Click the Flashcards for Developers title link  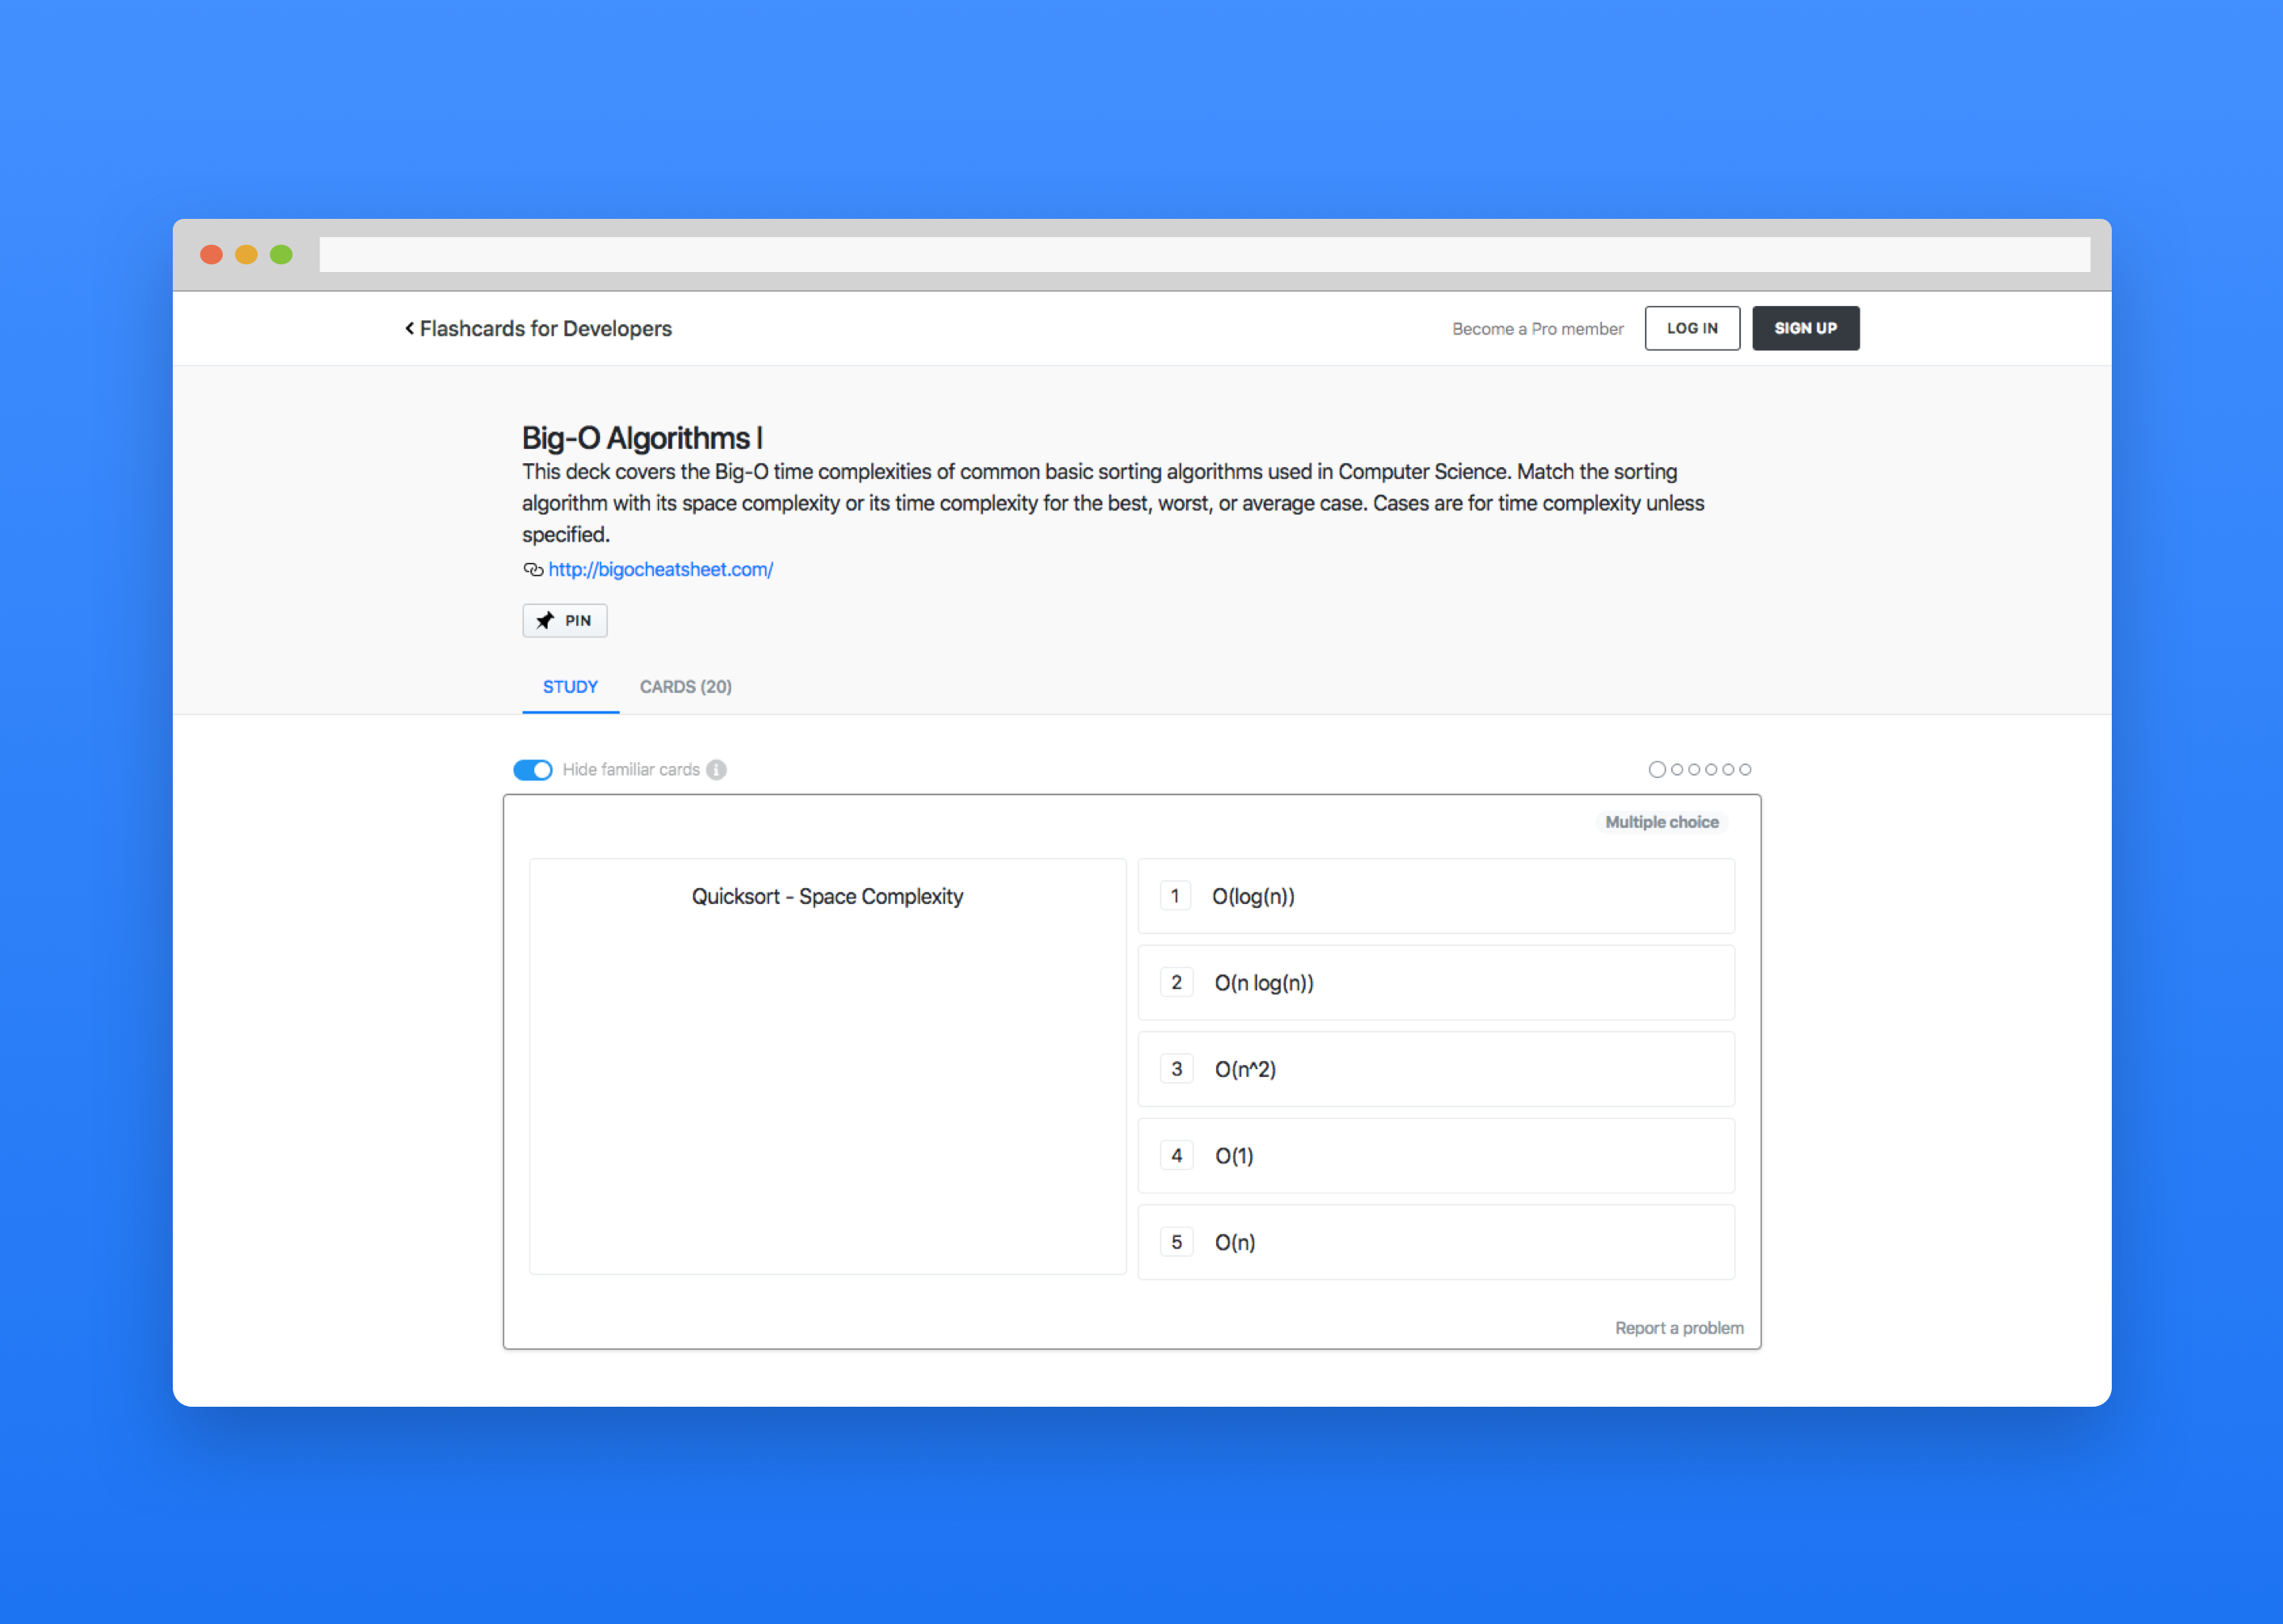point(545,328)
